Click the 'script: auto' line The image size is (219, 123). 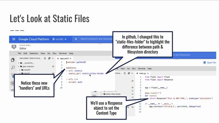(75, 82)
